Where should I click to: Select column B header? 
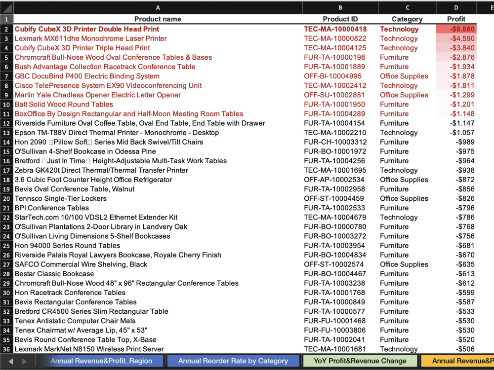pos(340,8)
